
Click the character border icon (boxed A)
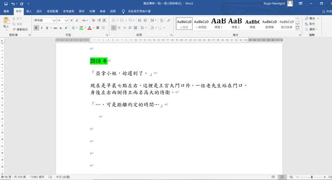click(105, 21)
